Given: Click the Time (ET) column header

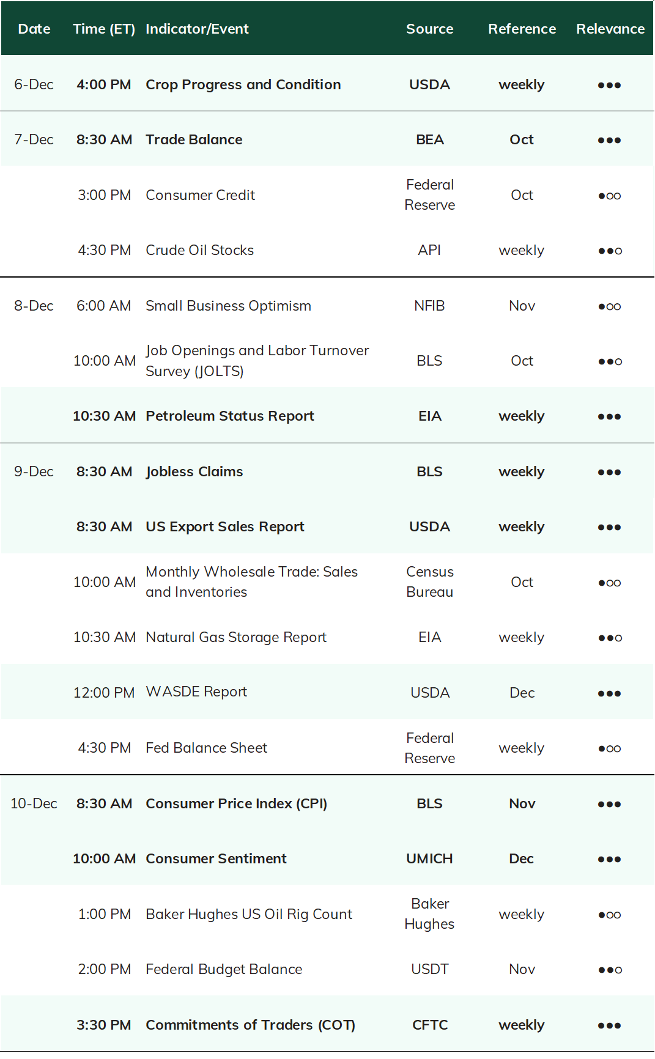Looking at the screenshot, I should point(104,29).
